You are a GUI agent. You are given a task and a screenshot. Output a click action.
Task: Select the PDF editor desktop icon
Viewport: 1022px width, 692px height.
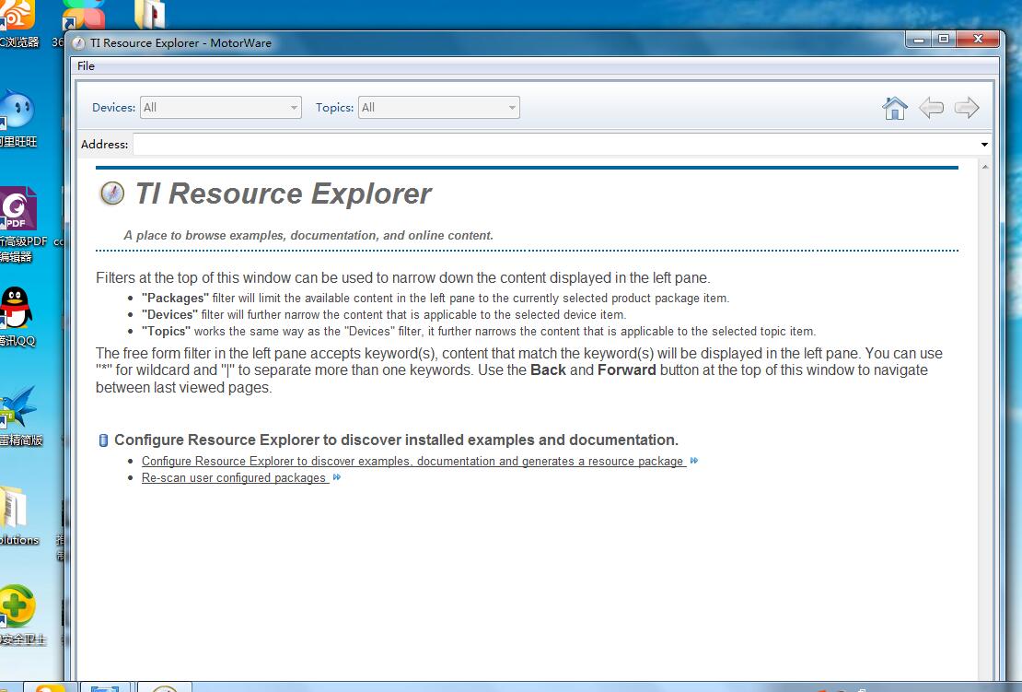(x=18, y=208)
